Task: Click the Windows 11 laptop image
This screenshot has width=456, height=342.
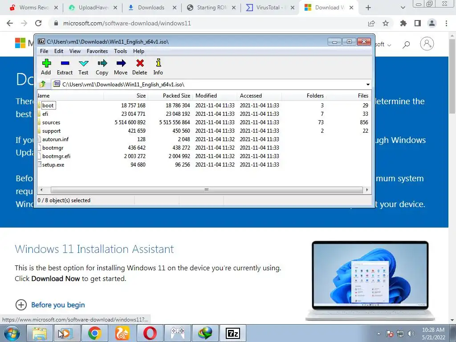Action: click(x=370, y=280)
